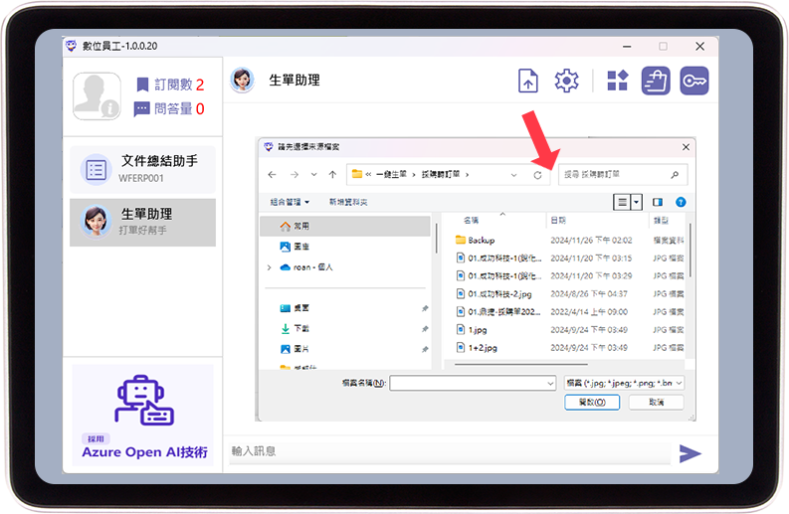Click the blue help icon in dialog
789x514 pixels.
(x=681, y=202)
